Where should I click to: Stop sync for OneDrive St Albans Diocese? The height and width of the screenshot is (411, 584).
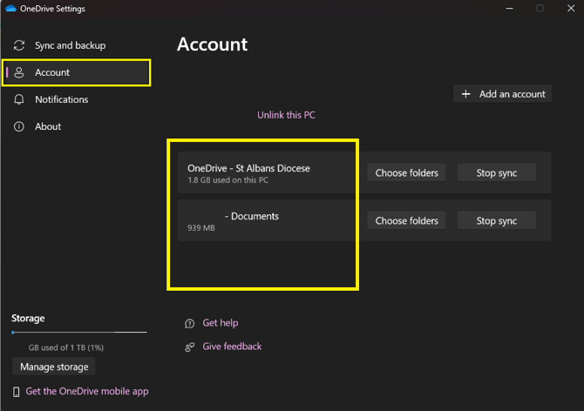[497, 173]
